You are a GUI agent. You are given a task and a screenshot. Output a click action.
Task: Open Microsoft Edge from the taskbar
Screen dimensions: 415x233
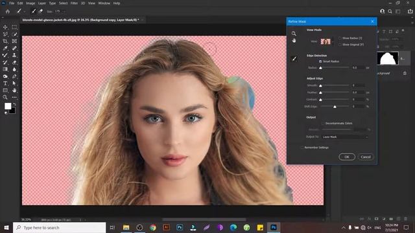pos(233,227)
